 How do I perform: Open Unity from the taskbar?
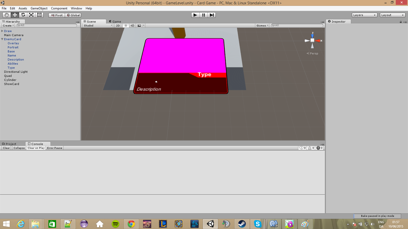tap(210, 224)
